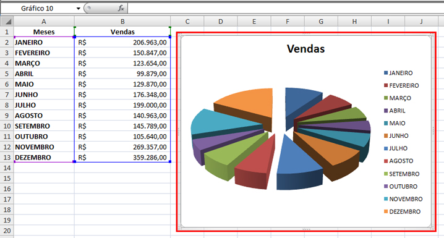Select the JANEIRO cell
Image resolution: width=444 pixels, height=238 pixels.
point(44,43)
